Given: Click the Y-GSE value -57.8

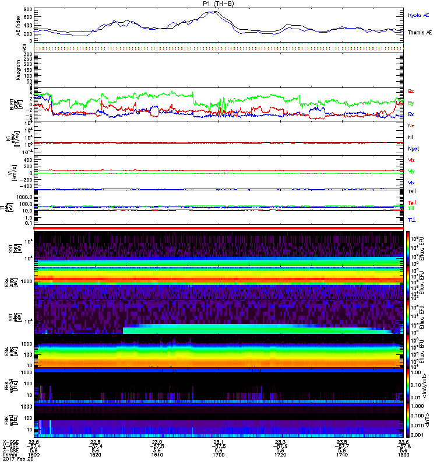Looking at the screenshot, I should tap(403, 447).
